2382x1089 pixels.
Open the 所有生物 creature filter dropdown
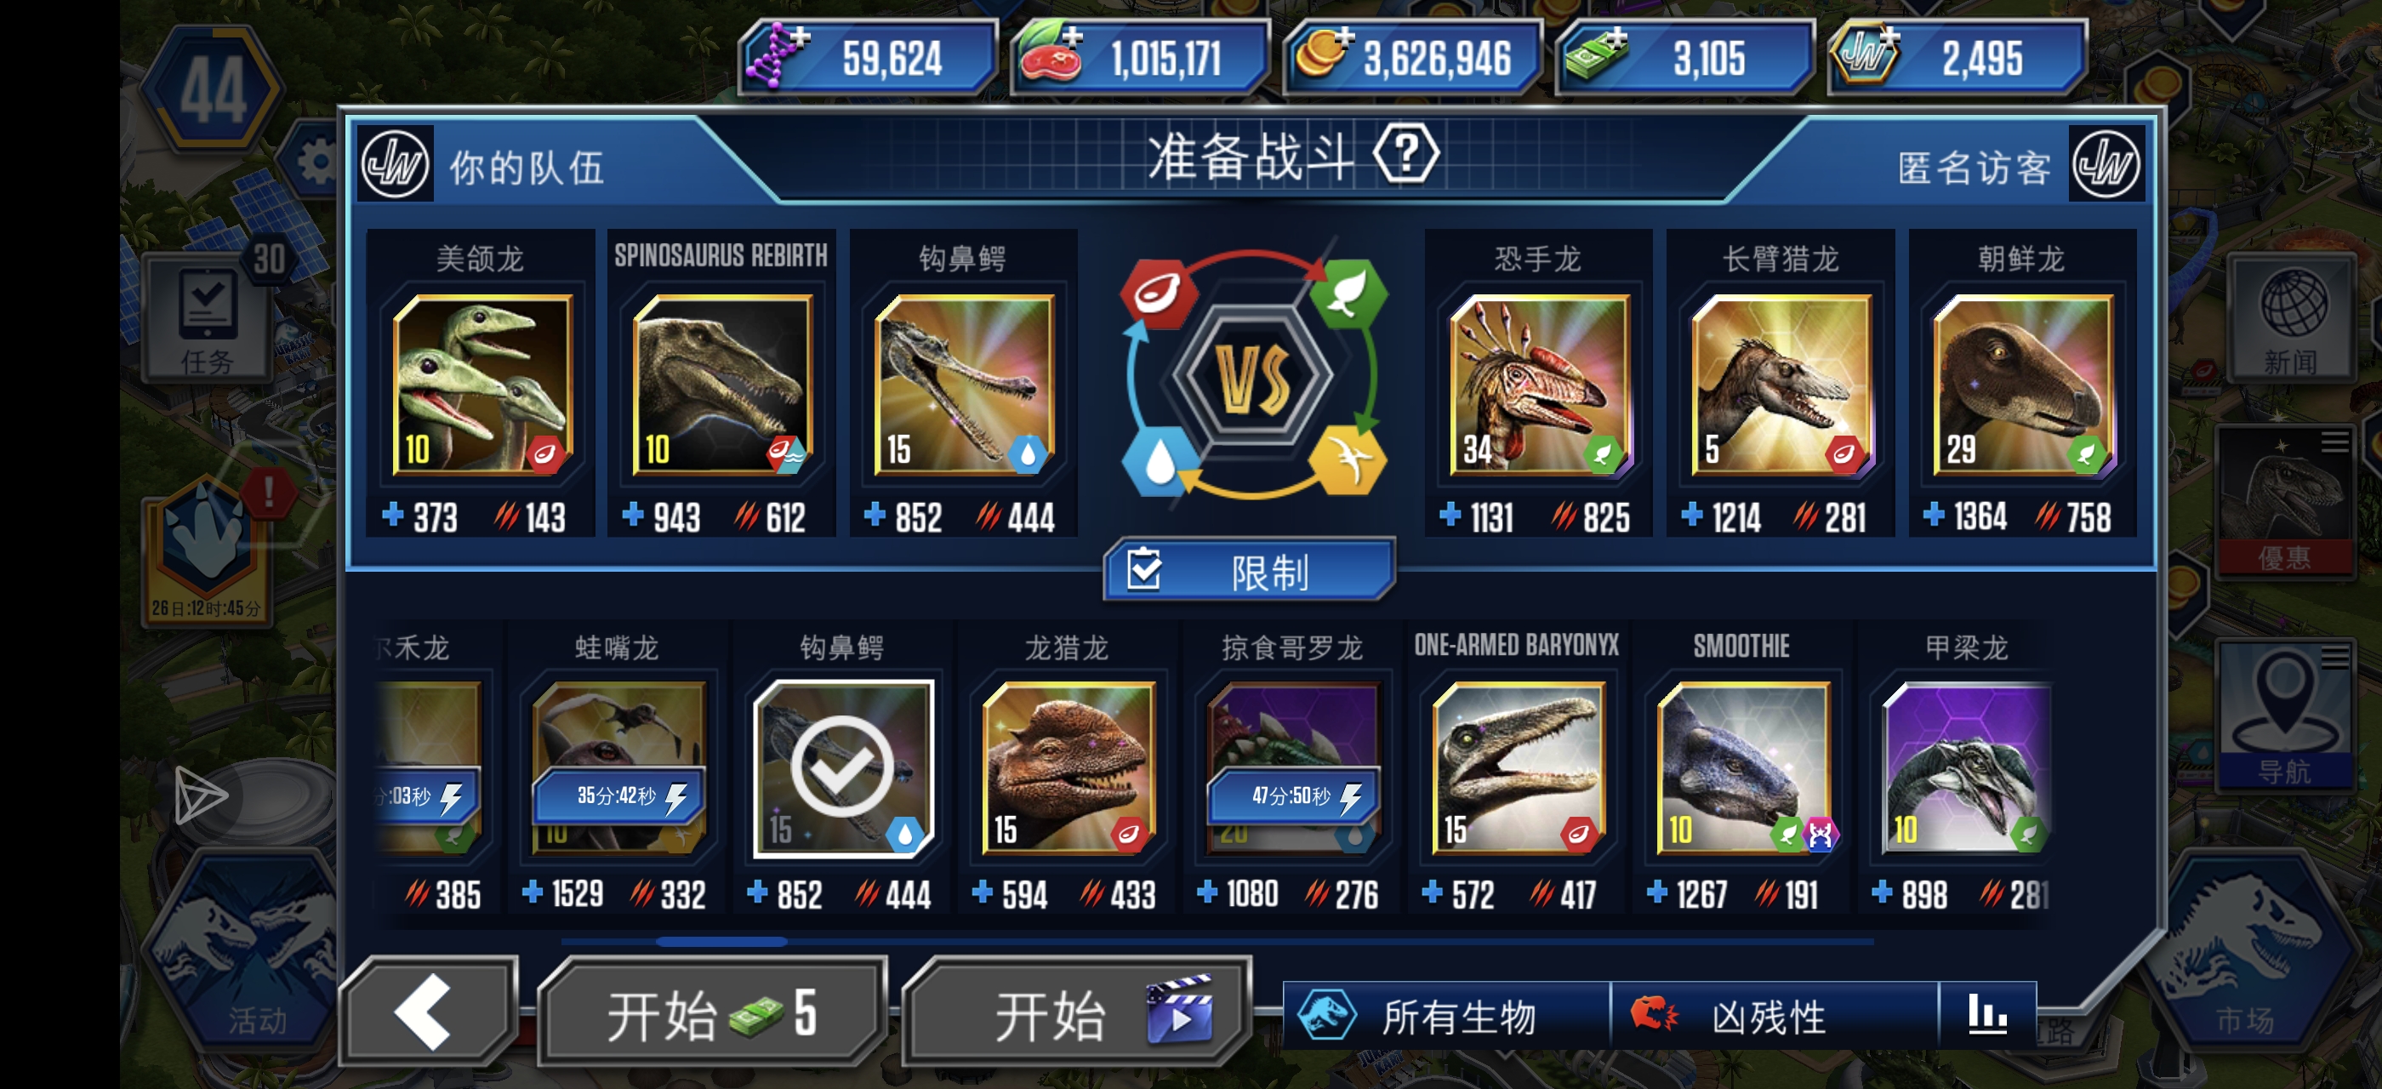1446,1015
